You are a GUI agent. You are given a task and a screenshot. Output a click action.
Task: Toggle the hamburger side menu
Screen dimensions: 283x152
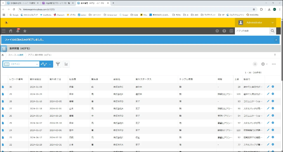click(x=3, y=31)
